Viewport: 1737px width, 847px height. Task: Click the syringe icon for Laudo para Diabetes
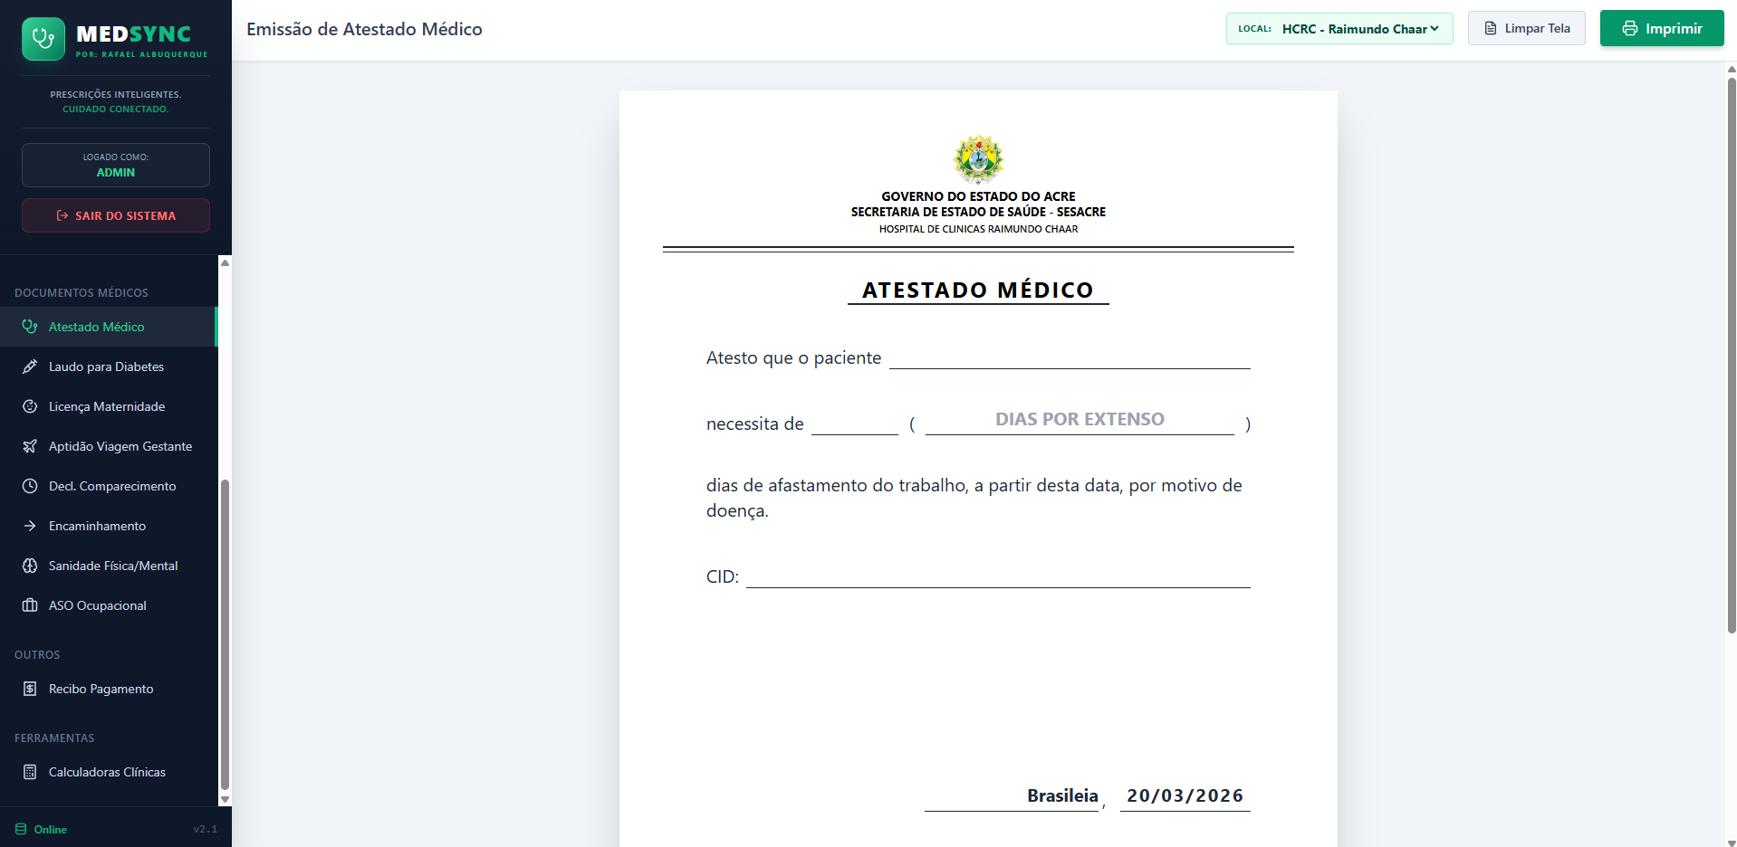point(30,366)
